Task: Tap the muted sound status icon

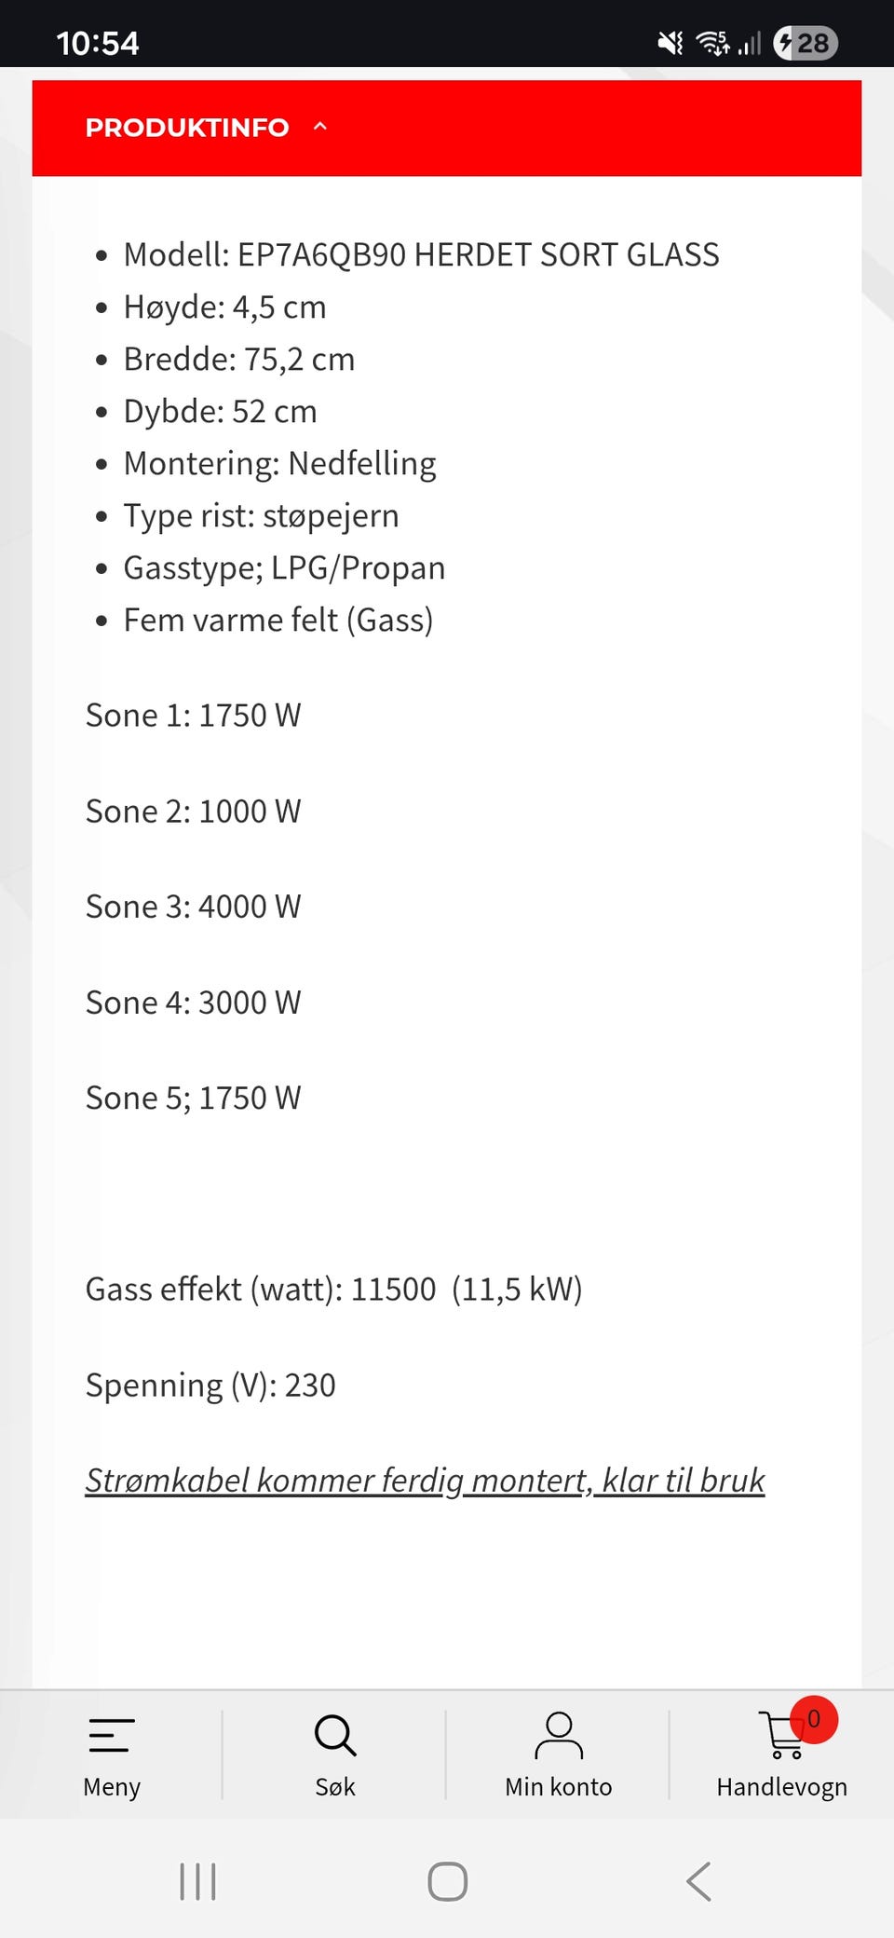Action: pyautogui.click(x=670, y=43)
